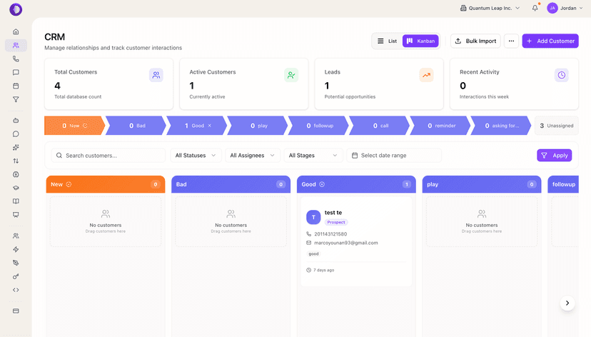591x337 pixels.
Task: Click the good tag on customer card
Action: (x=313, y=254)
